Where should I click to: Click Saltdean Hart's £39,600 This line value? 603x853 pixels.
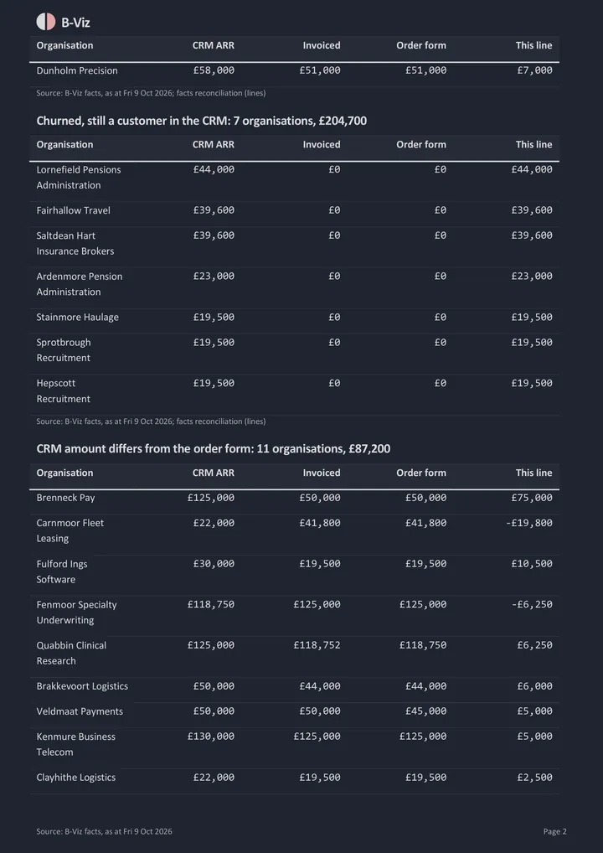(x=532, y=235)
